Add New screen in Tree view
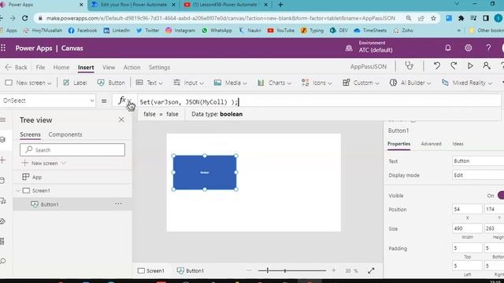 (43, 163)
